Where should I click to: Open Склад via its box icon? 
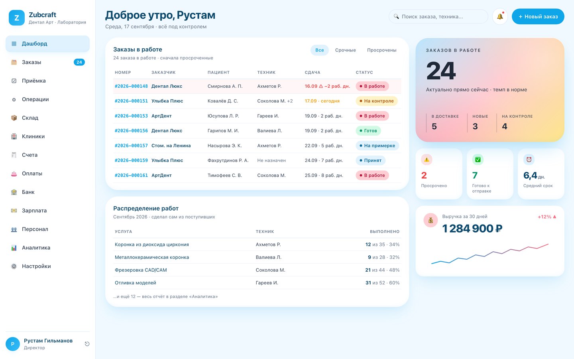(x=14, y=118)
